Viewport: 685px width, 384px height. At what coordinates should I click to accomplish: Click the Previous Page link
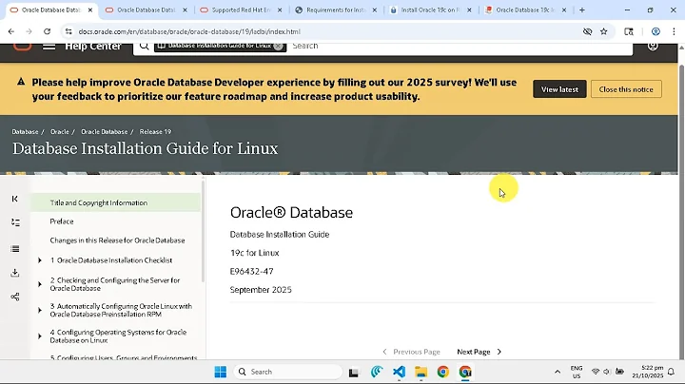[411, 352]
